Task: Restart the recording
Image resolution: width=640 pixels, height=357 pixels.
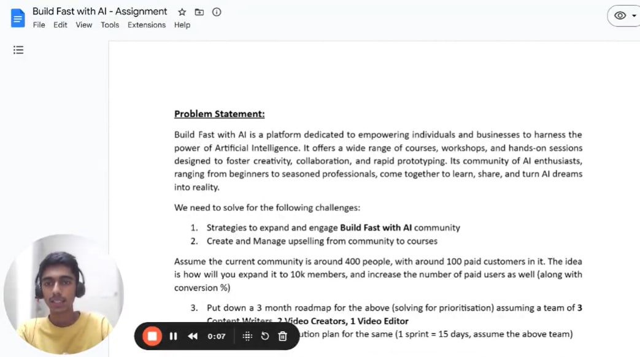Action: [x=265, y=336]
